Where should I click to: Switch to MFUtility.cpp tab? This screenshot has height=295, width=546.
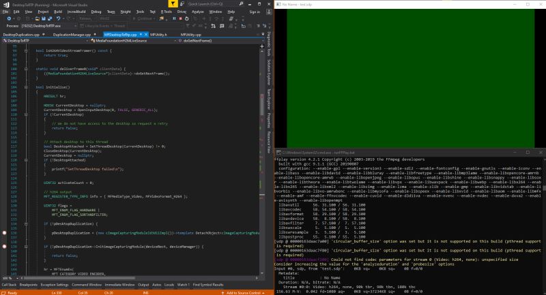tap(191, 35)
